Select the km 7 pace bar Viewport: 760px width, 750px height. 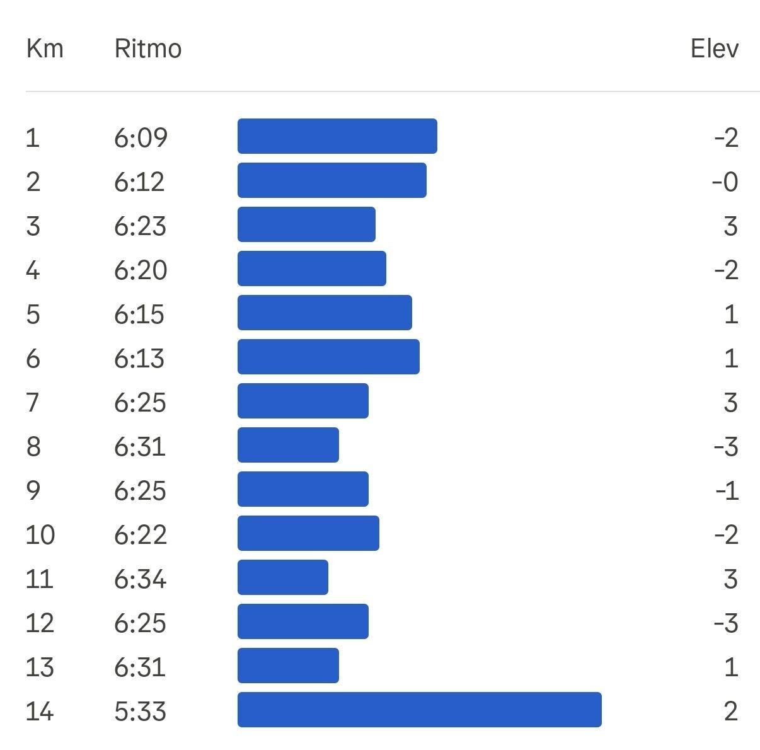coord(303,401)
